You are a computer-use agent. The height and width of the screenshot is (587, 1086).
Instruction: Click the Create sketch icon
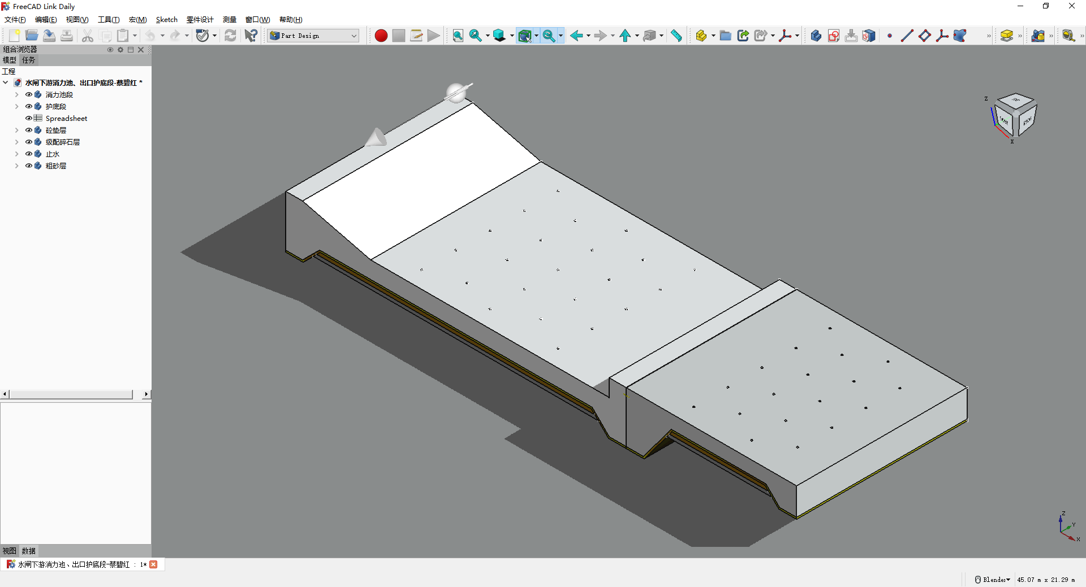point(833,36)
